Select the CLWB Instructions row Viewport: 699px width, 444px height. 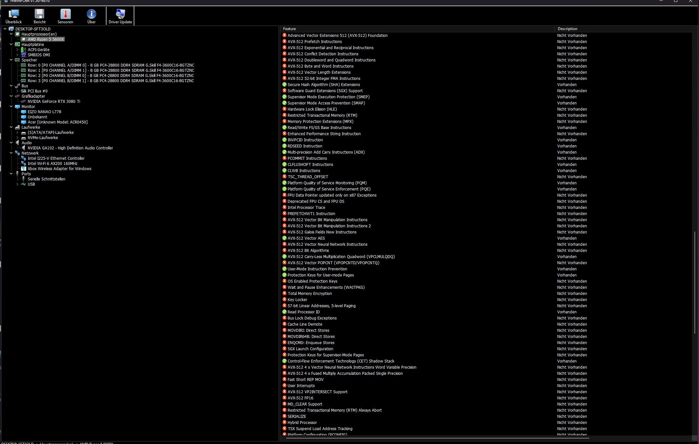[x=486, y=170]
